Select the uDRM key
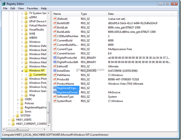The width and height of the screenshot is (181, 140). 33,17
